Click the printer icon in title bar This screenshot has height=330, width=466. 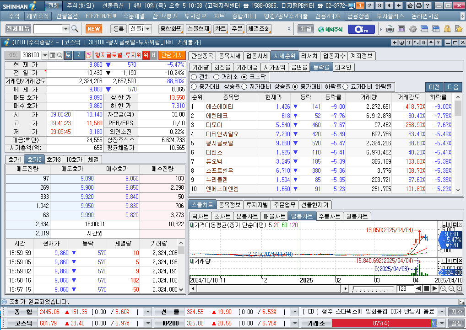pos(418,5)
